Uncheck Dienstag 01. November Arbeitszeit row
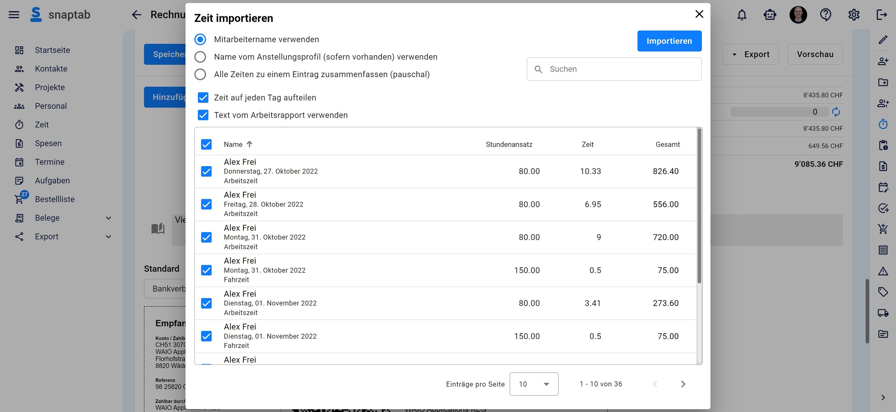The height and width of the screenshot is (412, 896). (x=206, y=303)
